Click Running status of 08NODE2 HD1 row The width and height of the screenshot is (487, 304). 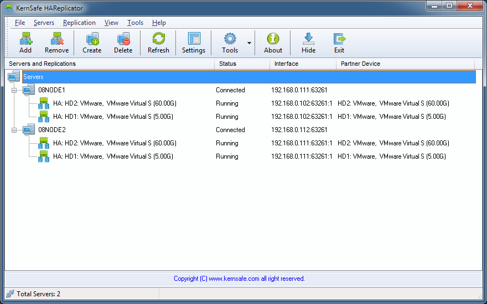tap(227, 156)
